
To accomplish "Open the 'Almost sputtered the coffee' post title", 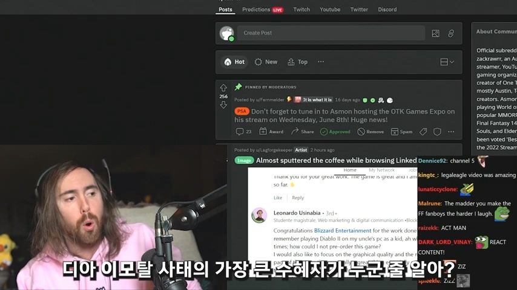I will click(x=337, y=160).
